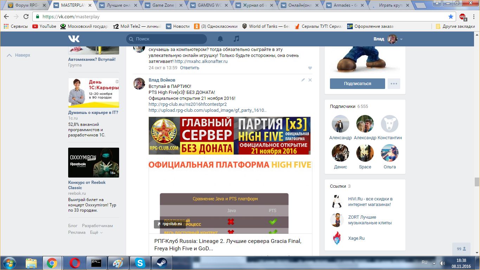The image size is (480, 270).
Task: Open the Сериалы ТУТ bookmark
Action: (x=318, y=26)
